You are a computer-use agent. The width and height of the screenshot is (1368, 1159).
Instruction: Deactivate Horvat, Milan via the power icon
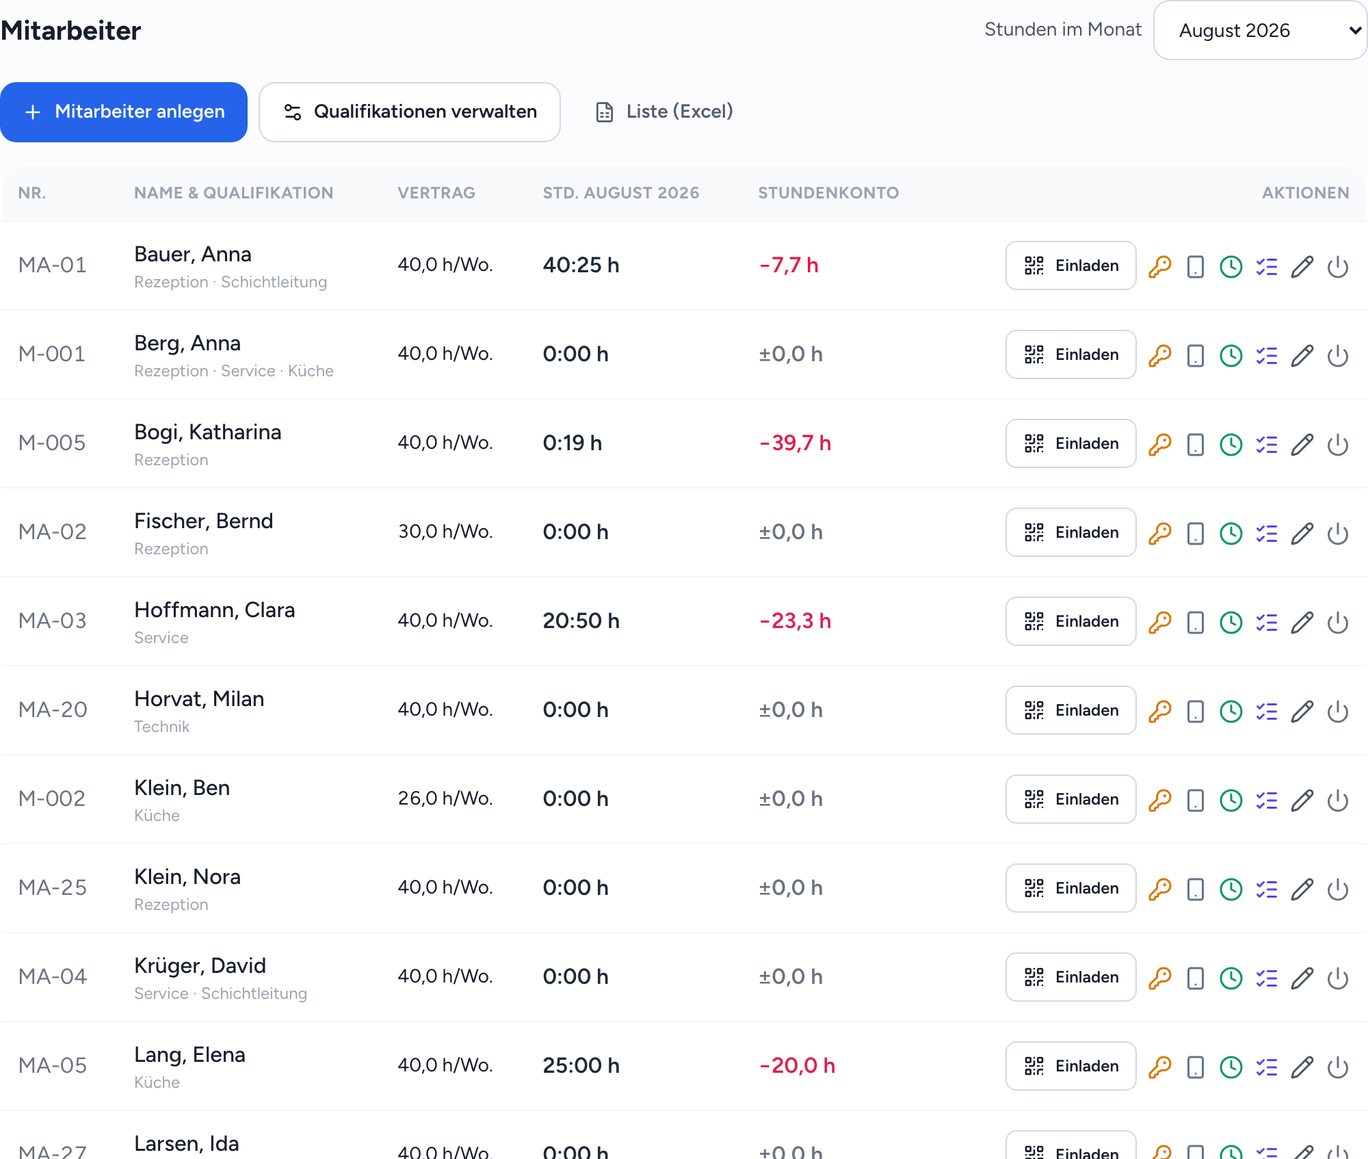coord(1337,711)
